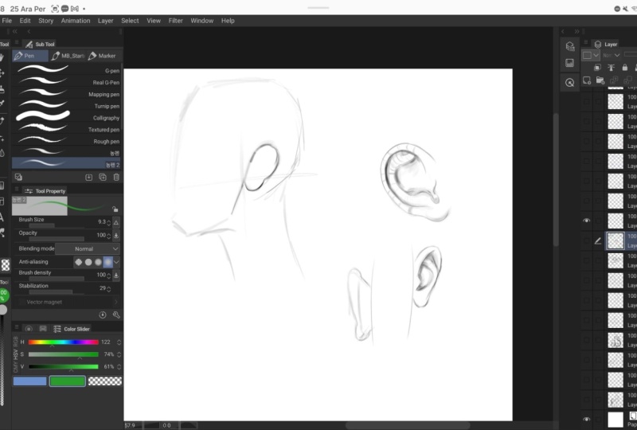637x430 pixels.
Task: Expand the Anti-aliasing options arrow
Action: point(116,262)
